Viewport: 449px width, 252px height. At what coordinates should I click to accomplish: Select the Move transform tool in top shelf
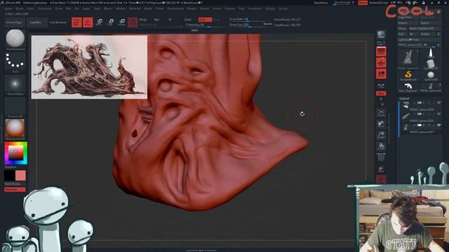click(100, 22)
